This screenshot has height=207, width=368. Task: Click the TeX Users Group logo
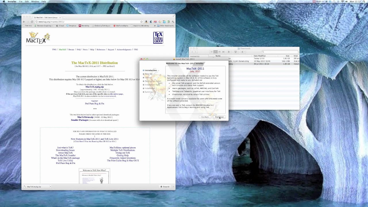click(x=158, y=38)
